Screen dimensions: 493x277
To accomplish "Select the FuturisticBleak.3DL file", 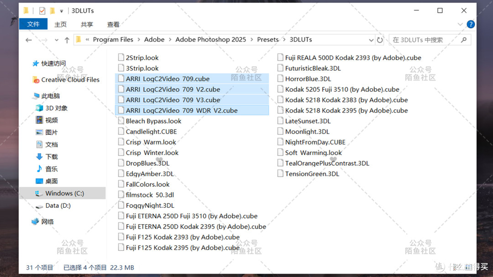I will click(309, 68).
